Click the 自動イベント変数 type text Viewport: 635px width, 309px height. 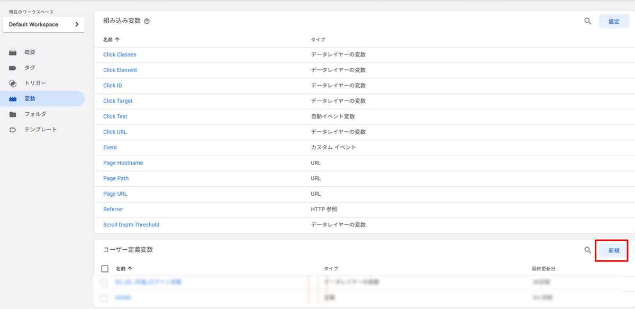pyautogui.click(x=333, y=116)
